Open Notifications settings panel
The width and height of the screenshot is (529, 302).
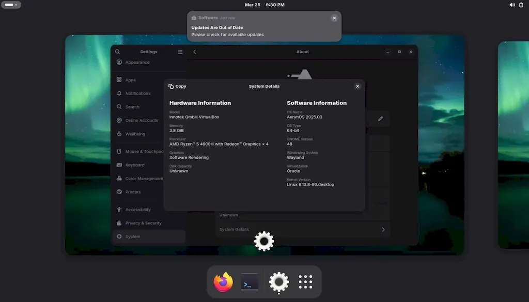(148, 93)
